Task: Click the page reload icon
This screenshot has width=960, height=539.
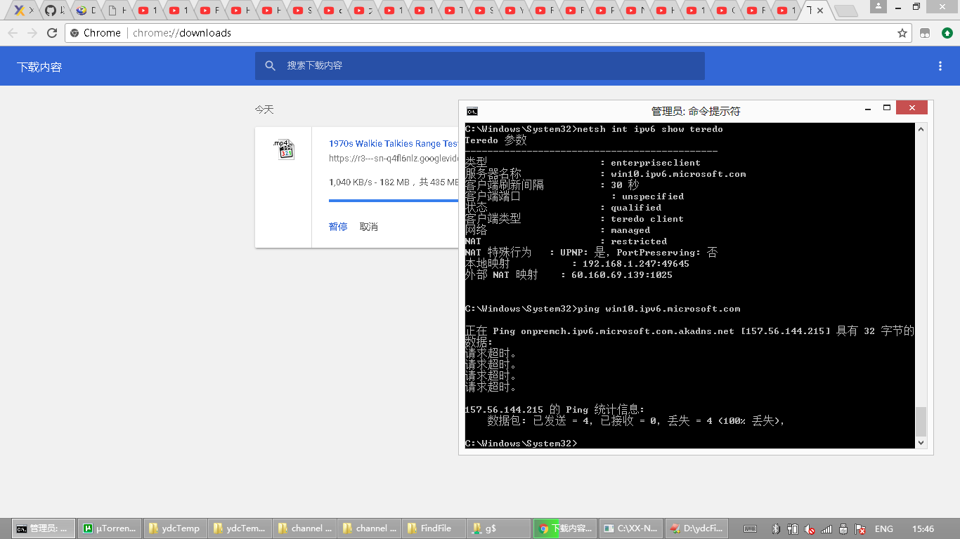Action: (x=53, y=32)
